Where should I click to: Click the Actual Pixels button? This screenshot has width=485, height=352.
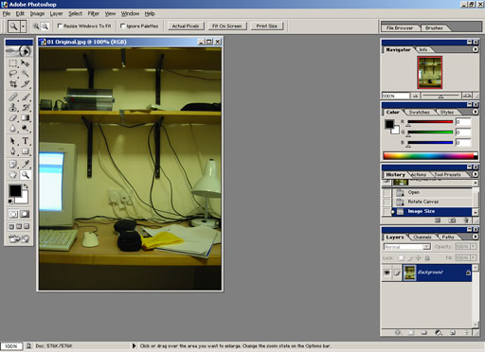point(186,26)
